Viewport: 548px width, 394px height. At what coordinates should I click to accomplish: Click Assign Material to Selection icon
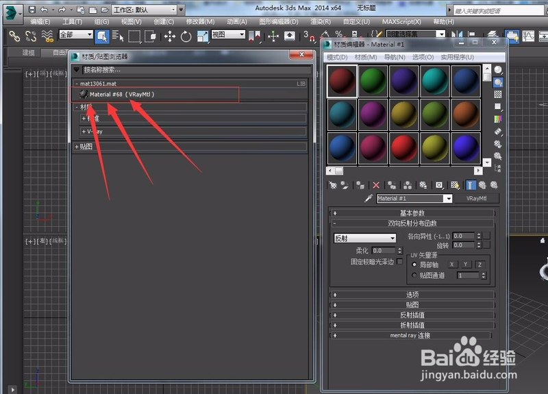coord(360,185)
